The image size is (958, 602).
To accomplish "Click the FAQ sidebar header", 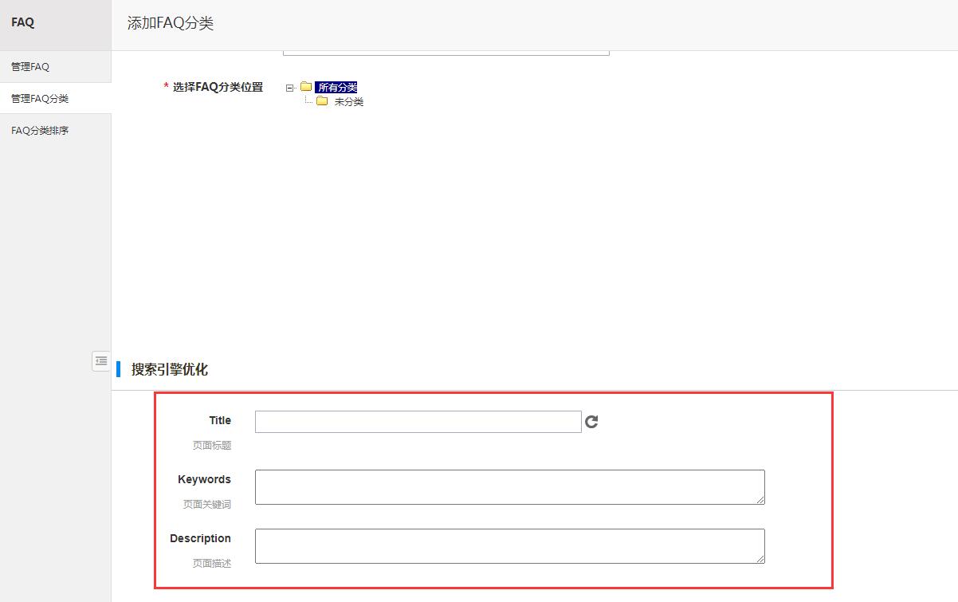I will [x=23, y=22].
